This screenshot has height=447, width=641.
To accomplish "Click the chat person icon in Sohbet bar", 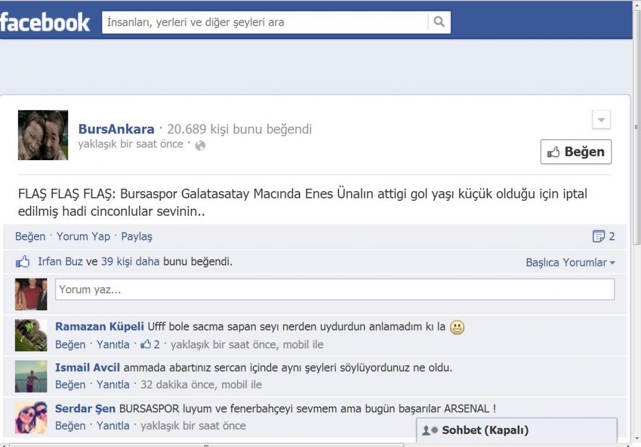I will pos(430,430).
